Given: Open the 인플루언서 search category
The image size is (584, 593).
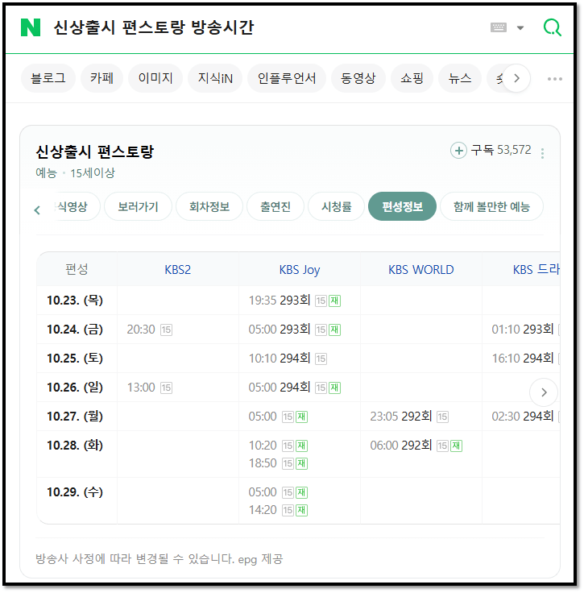Looking at the screenshot, I should (287, 78).
